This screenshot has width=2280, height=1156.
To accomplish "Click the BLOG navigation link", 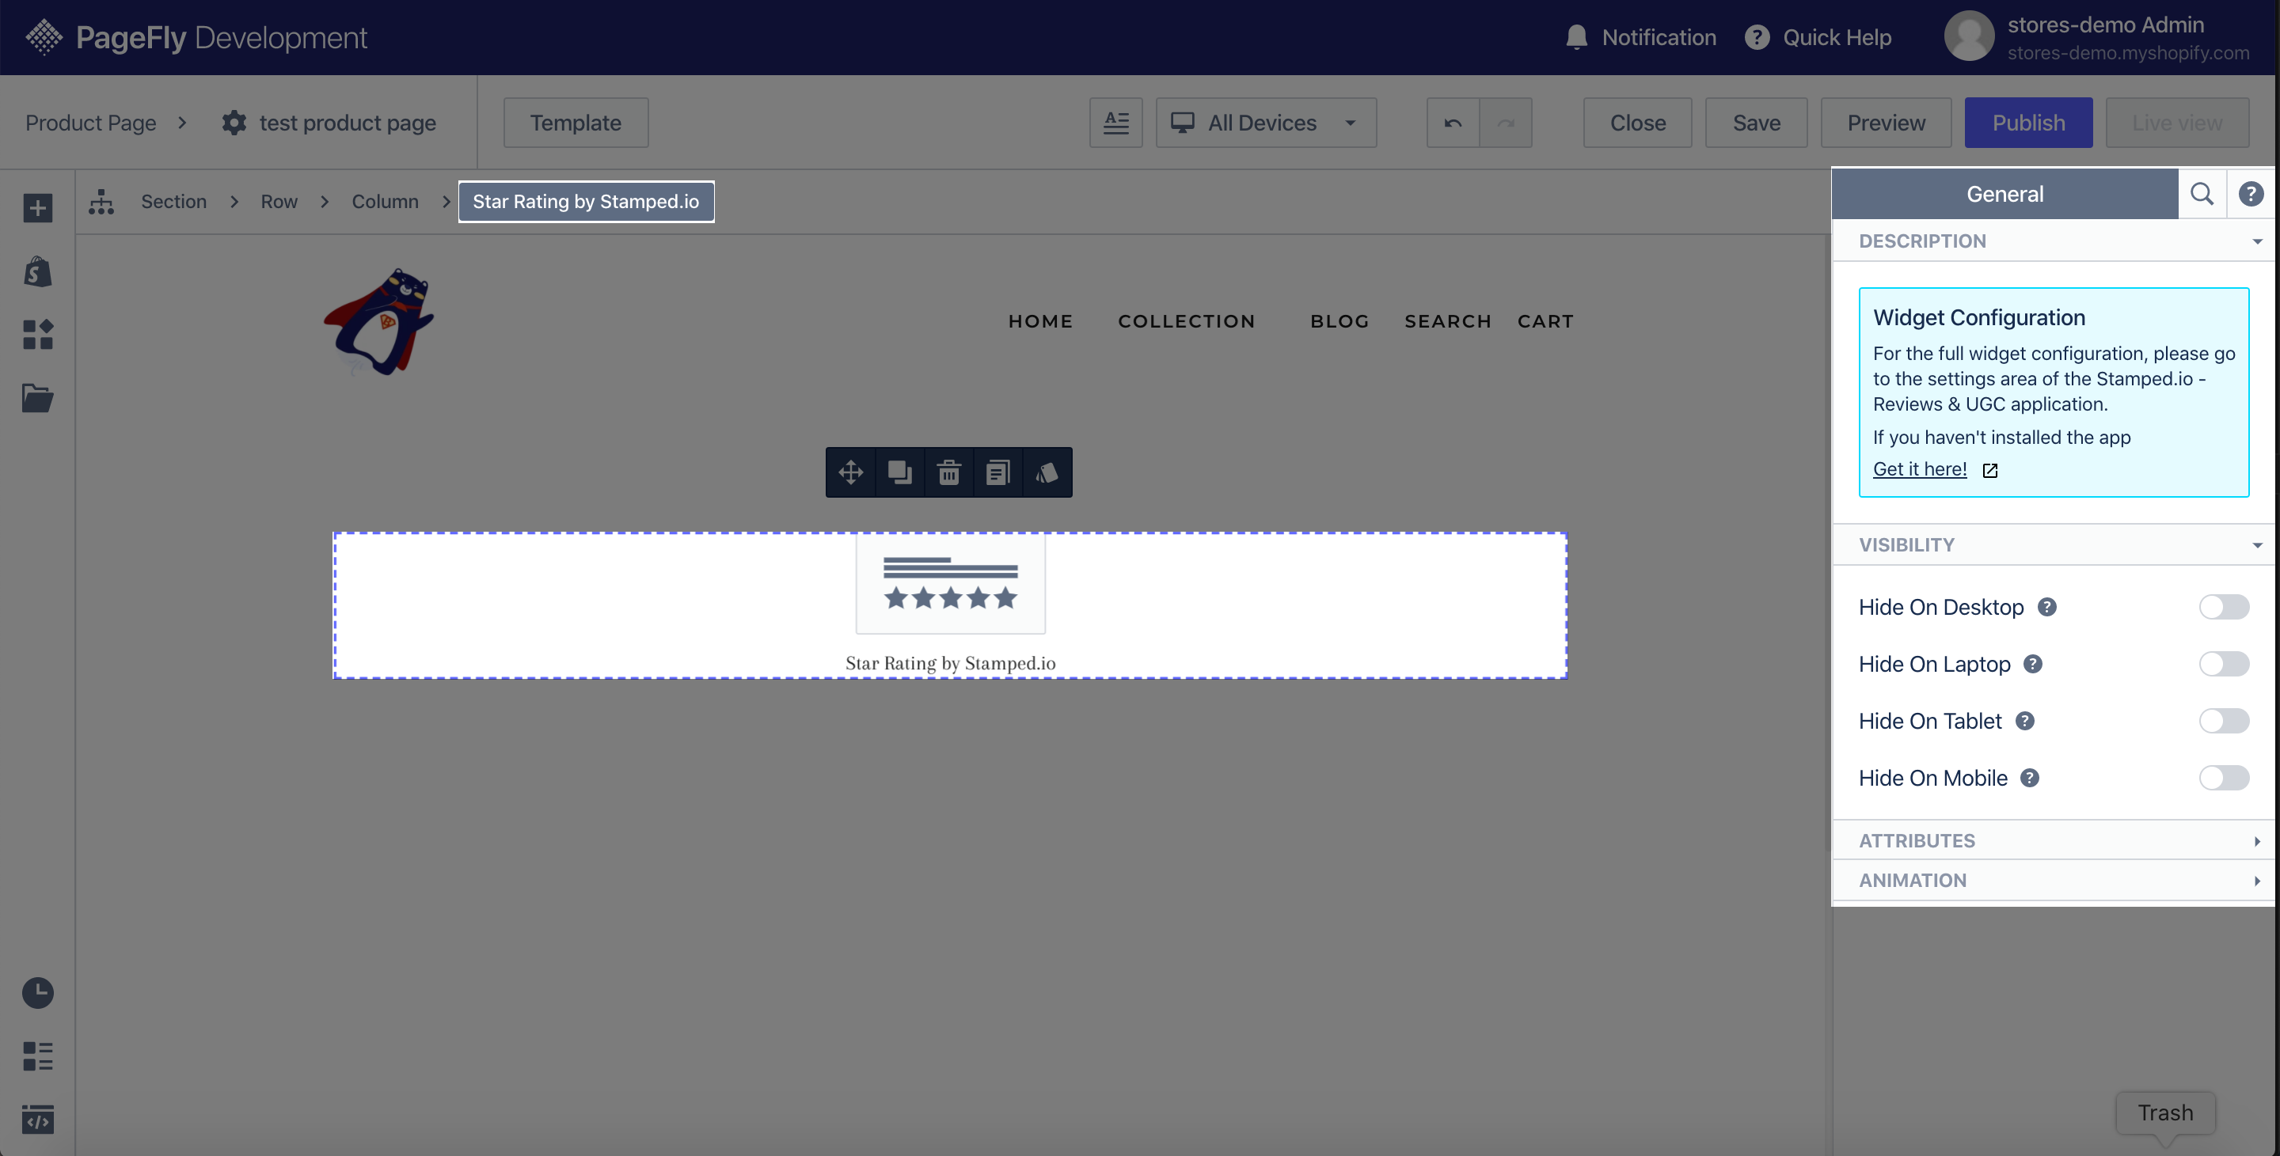I will point(1339,321).
